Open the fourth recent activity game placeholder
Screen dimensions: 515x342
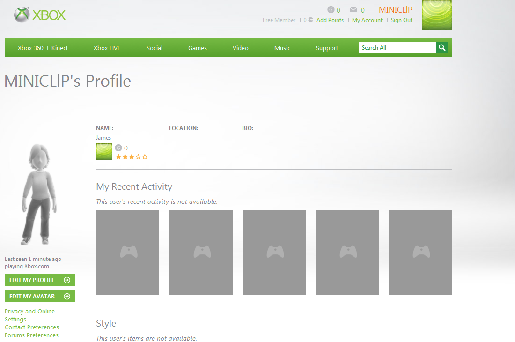(347, 253)
